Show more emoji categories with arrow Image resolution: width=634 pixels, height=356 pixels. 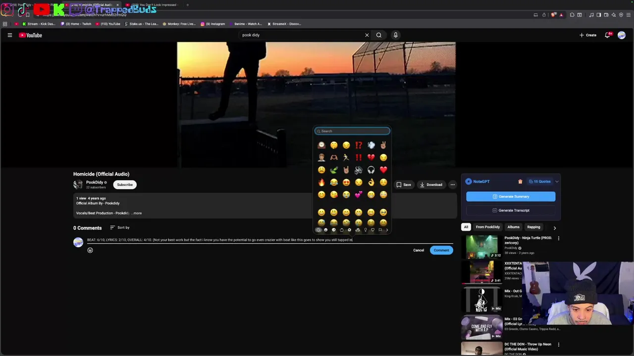(387, 230)
